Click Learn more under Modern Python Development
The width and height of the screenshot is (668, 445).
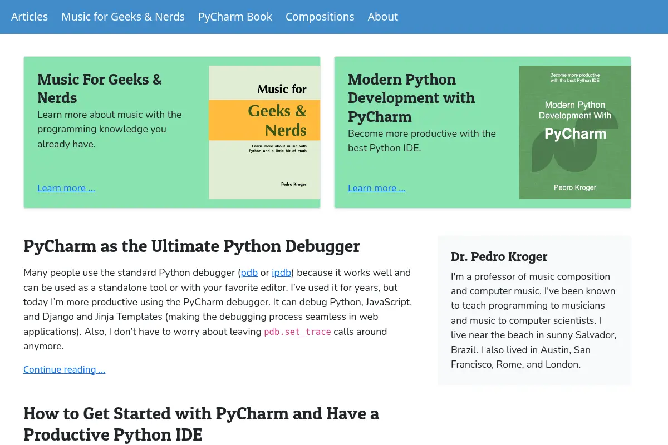click(377, 188)
